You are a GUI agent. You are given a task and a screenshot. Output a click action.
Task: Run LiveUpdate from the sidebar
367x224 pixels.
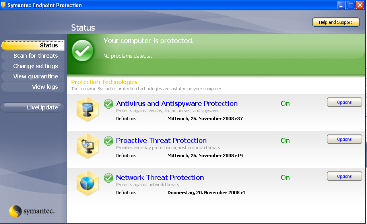click(33, 107)
